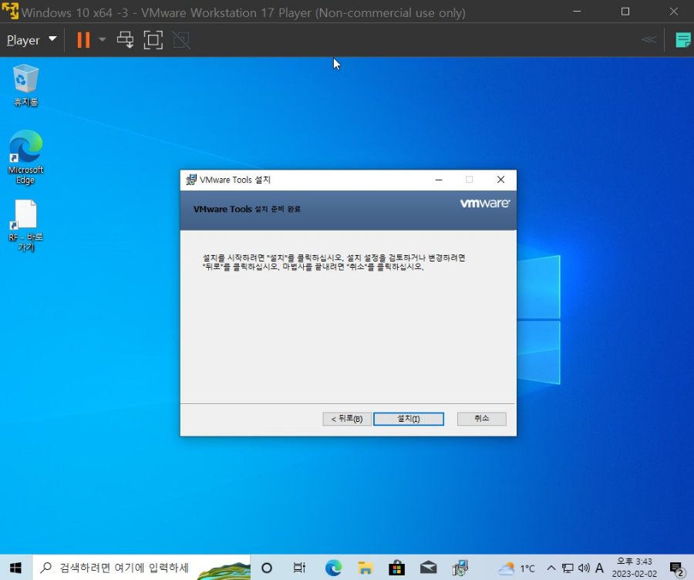
Task: Open Microsoft Store from taskbar
Action: [x=396, y=568]
